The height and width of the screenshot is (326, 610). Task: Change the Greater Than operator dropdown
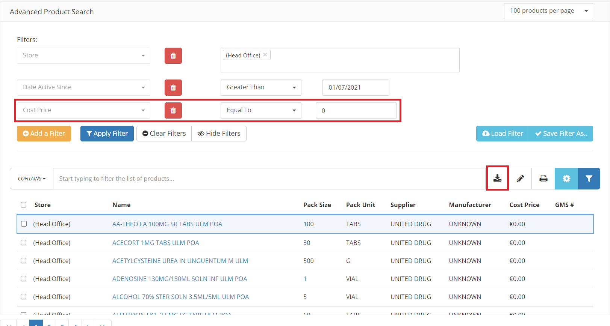pos(261,87)
